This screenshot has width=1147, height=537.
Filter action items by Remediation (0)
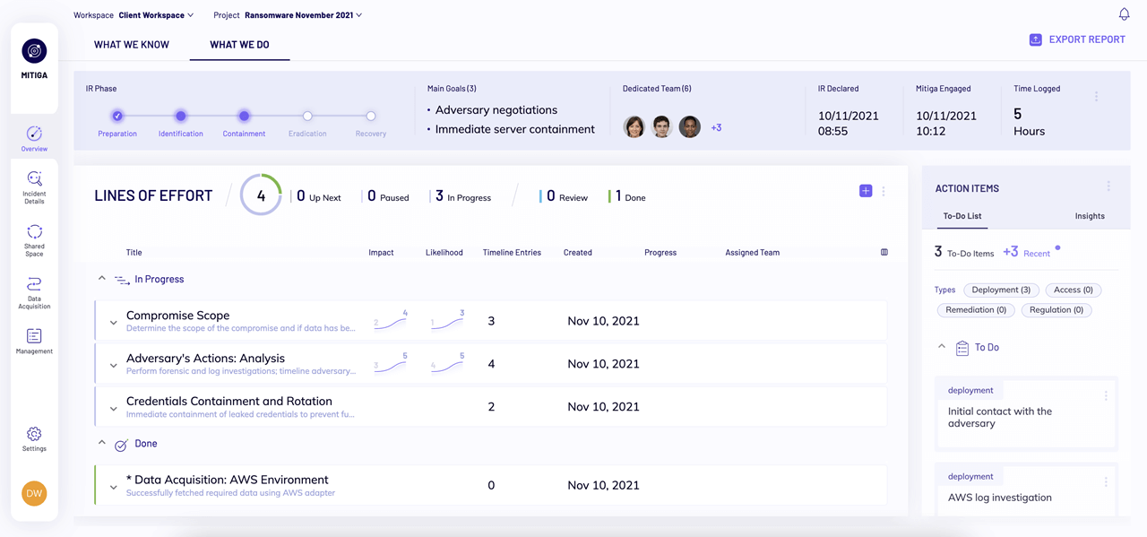coord(976,309)
